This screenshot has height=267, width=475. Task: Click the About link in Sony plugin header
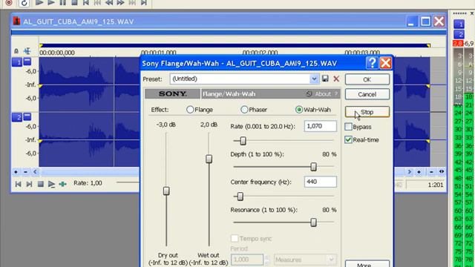323,94
